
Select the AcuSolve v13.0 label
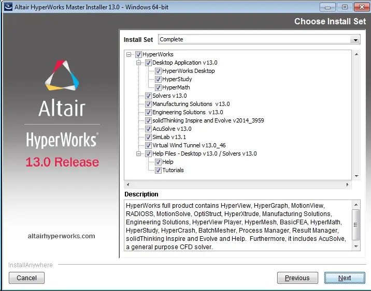(172, 129)
